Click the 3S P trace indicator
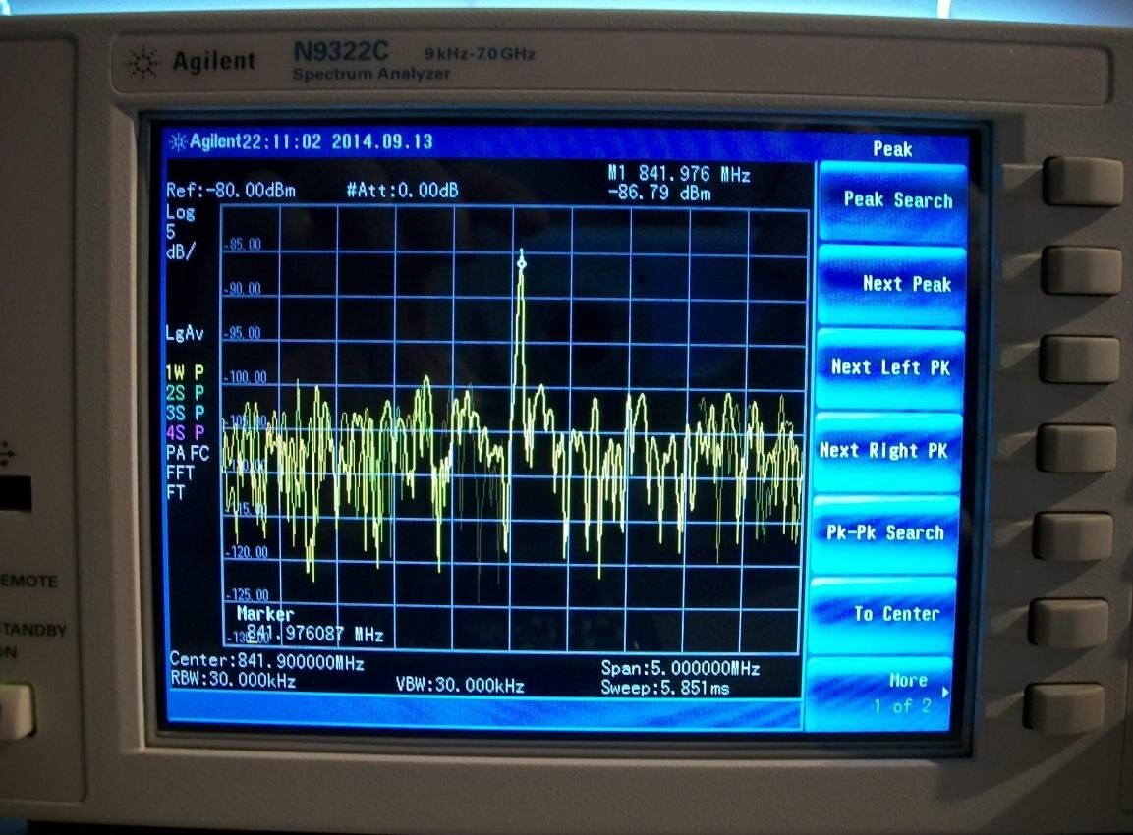Image resolution: width=1133 pixels, height=835 pixels. coord(185,414)
